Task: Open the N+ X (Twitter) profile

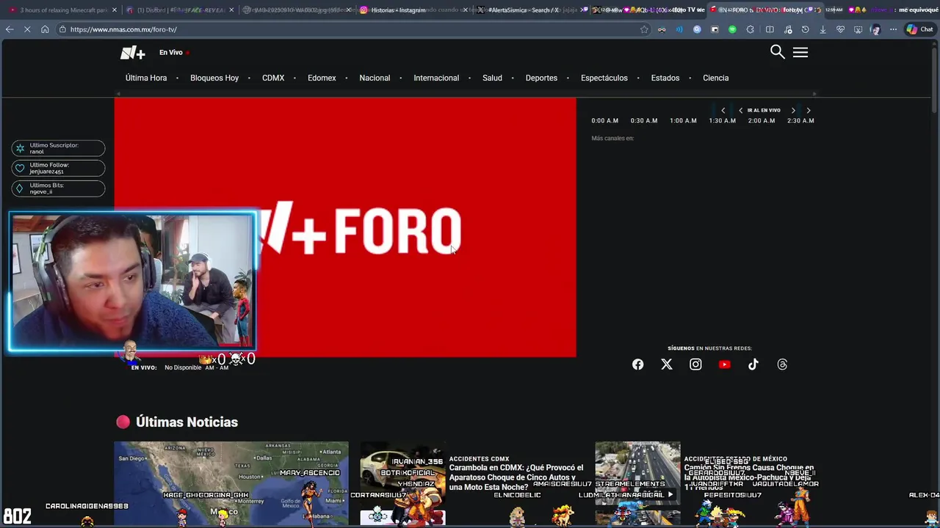Action: (x=666, y=364)
